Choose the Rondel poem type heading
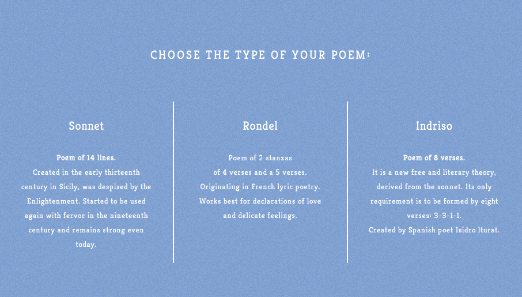The height and width of the screenshot is (297, 522). pyautogui.click(x=260, y=126)
